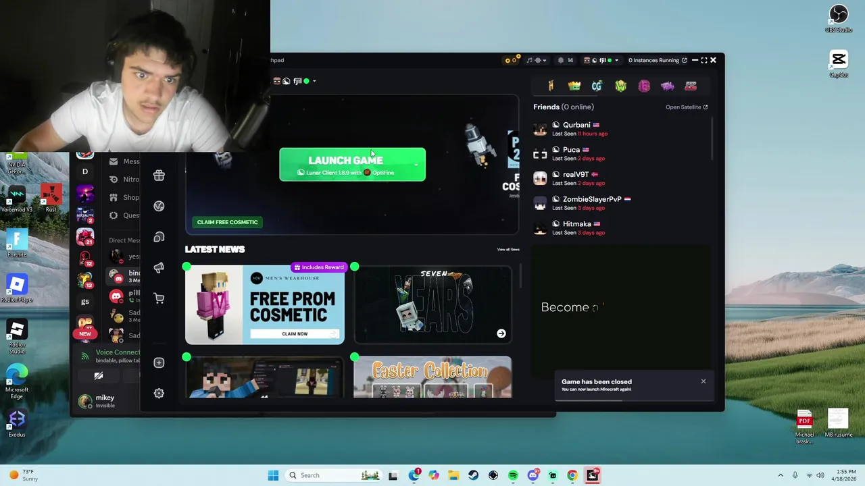This screenshot has height=486, width=865.
Task: Click the coins balance icon
Action: click(x=511, y=60)
